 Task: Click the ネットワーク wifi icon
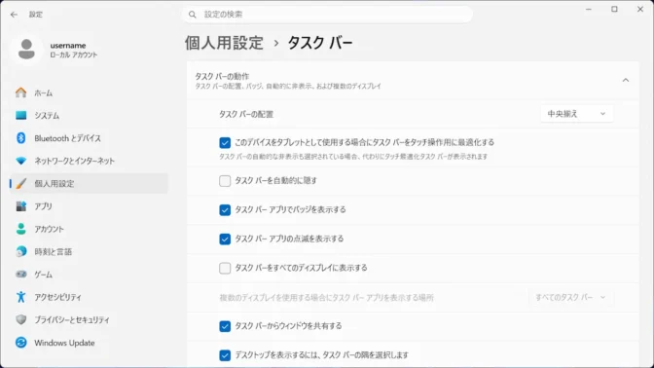[20, 161]
